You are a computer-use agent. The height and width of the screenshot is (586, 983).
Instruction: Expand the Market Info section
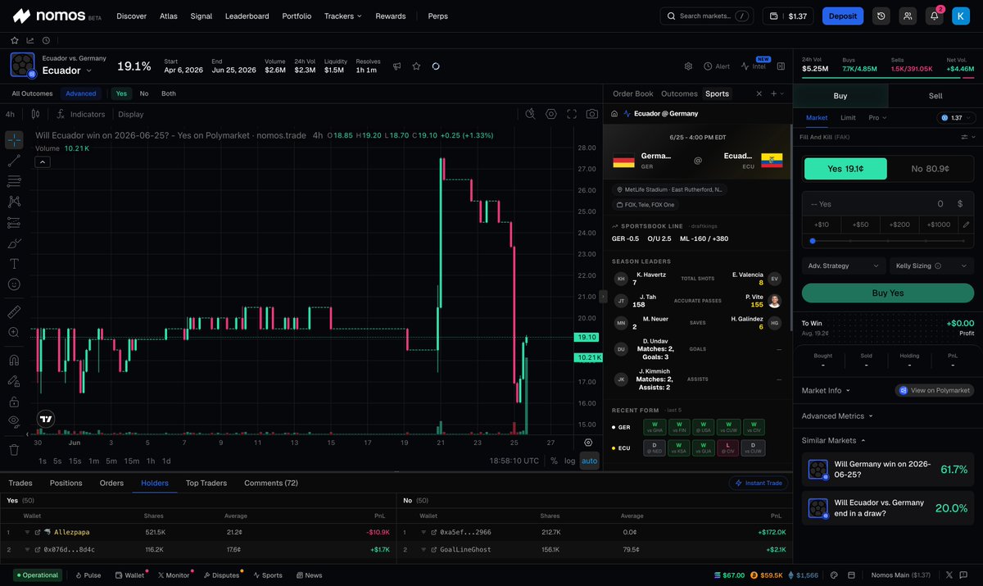[826, 390]
